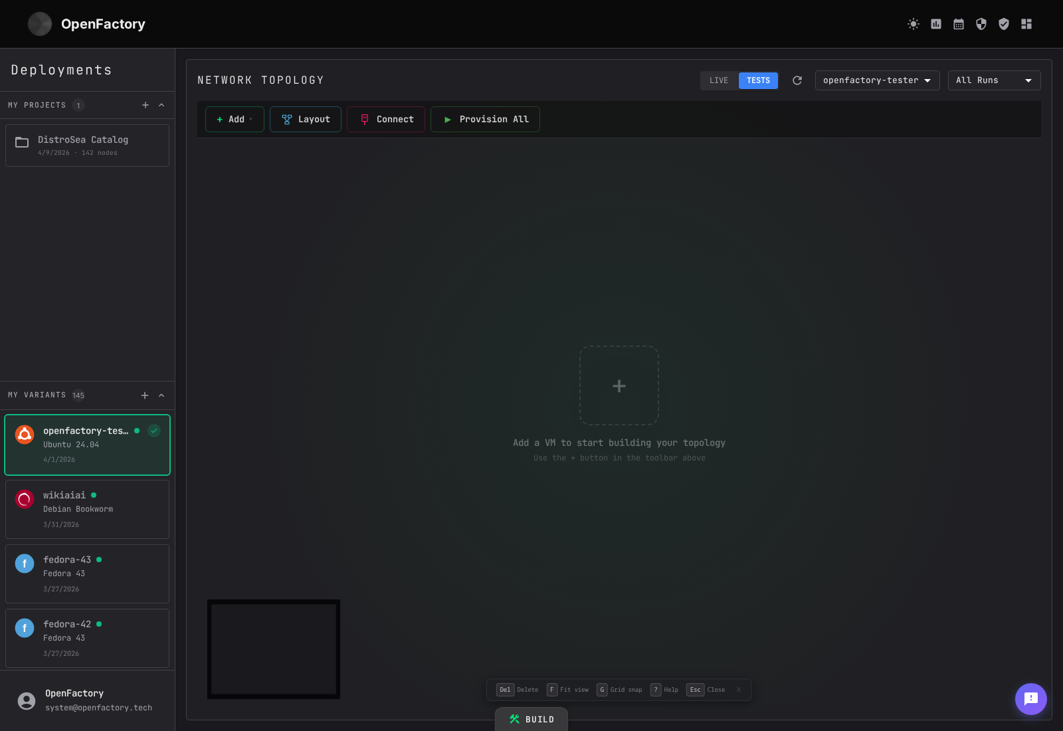
Task: Toggle the theme with the sun icon
Action: pos(913,24)
